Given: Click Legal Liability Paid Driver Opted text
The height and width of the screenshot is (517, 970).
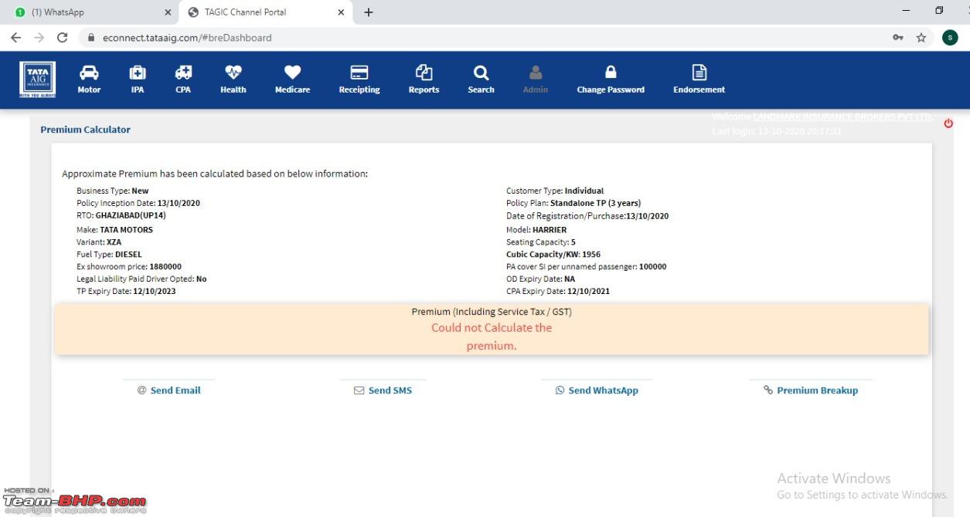Looking at the screenshot, I should point(141,279).
